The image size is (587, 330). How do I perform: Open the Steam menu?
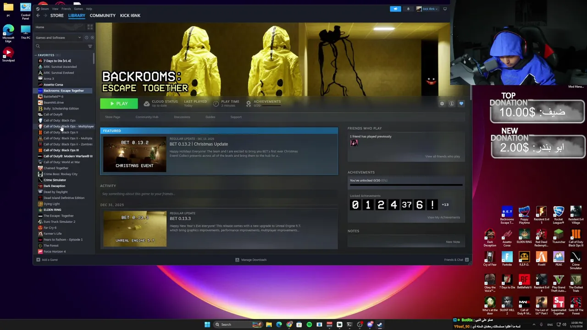[44, 9]
